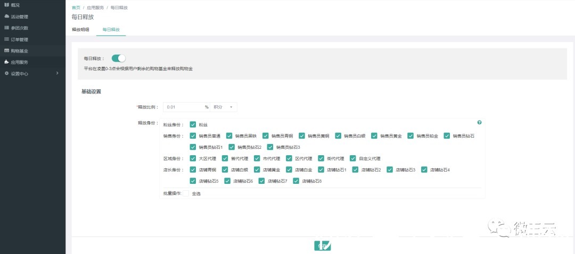
Task: Uncheck the 店铺钻石4 checkbox
Action: point(424,170)
